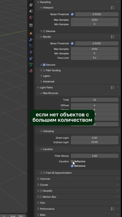Collapse the Clamping subpanel
The width and height of the screenshot is (122, 217).
(41, 131)
